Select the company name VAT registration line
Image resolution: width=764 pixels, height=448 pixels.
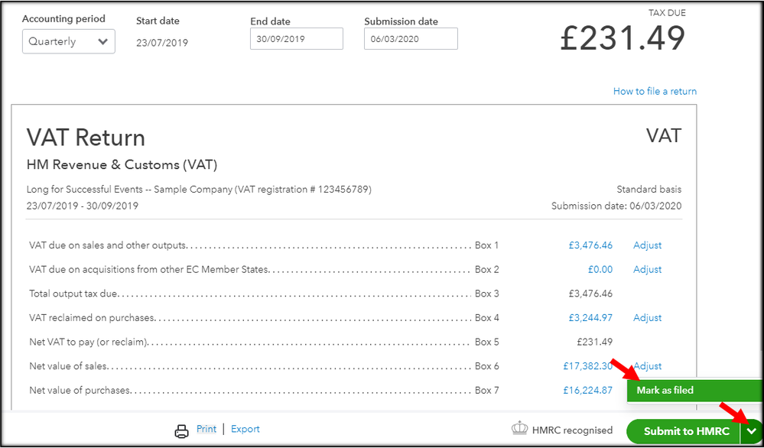pyautogui.click(x=199, y=190)
